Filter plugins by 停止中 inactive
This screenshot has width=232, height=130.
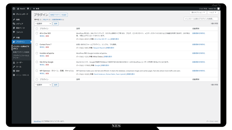(x=46, y=19)
